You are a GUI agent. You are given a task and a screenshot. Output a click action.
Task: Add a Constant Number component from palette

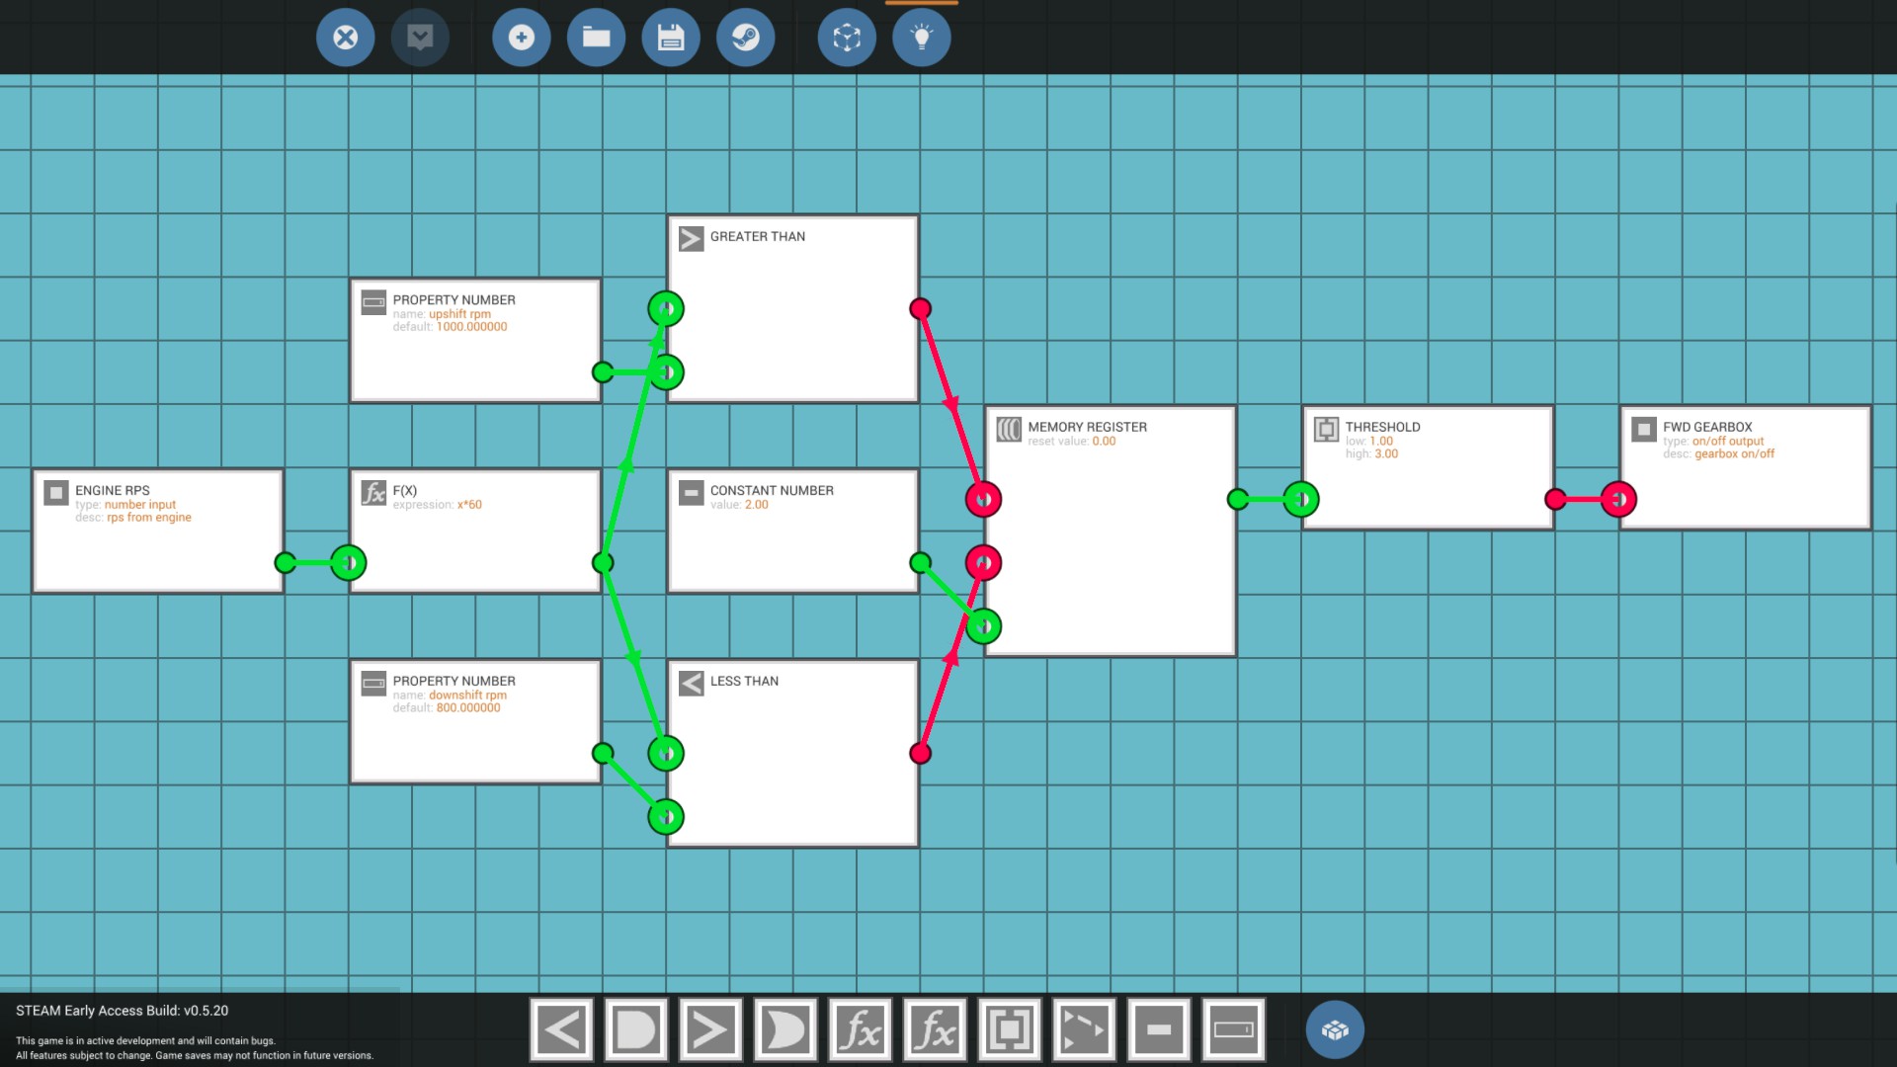[1158, 1030]
